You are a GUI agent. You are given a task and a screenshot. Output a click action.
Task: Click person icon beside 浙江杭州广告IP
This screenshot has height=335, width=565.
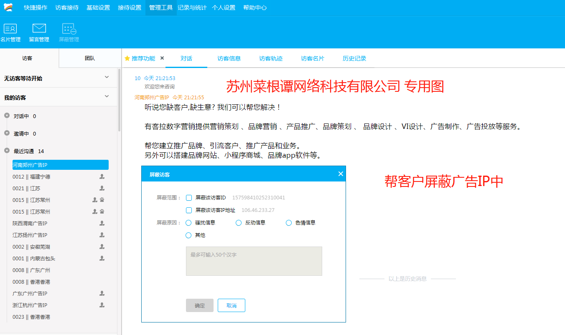pos(102,305)
